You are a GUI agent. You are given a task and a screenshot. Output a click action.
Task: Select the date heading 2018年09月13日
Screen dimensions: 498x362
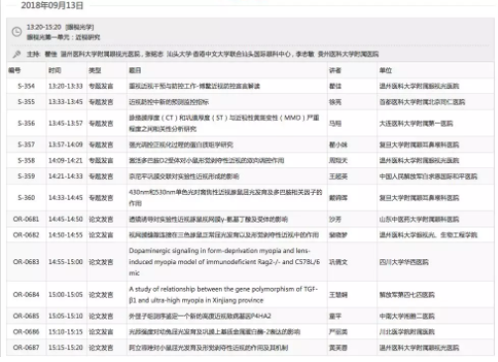[52, 5]
